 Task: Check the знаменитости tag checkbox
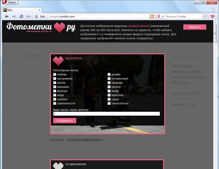pyautogui.click(x=55, y=103)
